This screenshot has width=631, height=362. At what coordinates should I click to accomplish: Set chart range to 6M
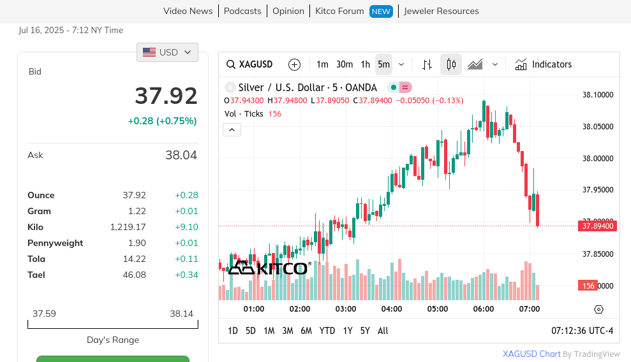click(x=306, y=331)
